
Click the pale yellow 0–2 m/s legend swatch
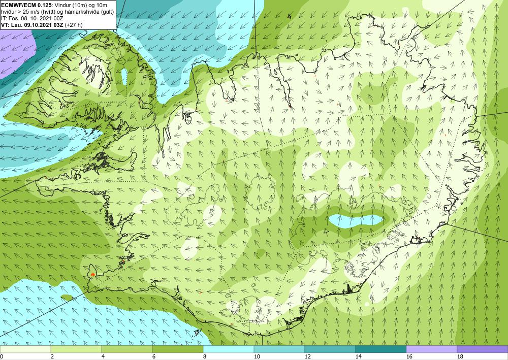(25, 349)
